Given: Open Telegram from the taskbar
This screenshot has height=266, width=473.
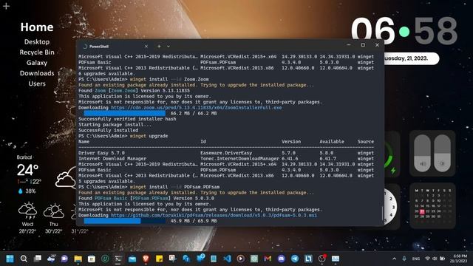Looking at the screenshot, I should pos(295,259).
